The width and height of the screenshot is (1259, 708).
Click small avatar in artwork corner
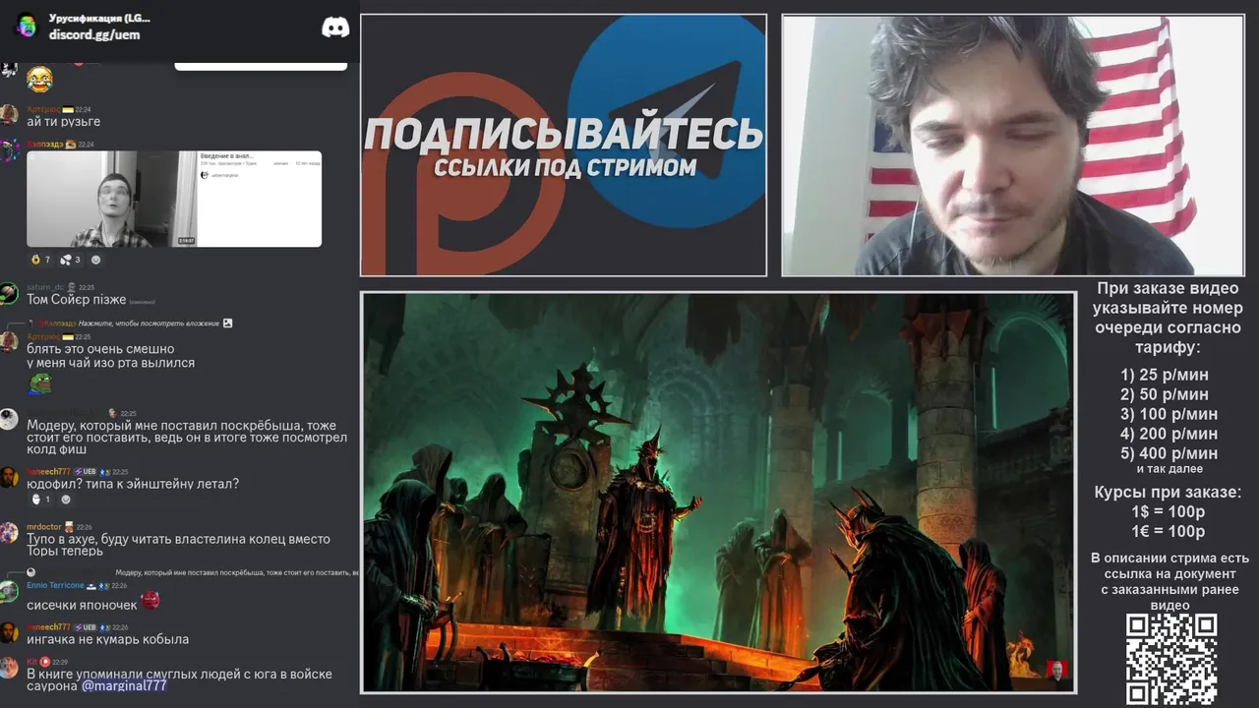1057,670
